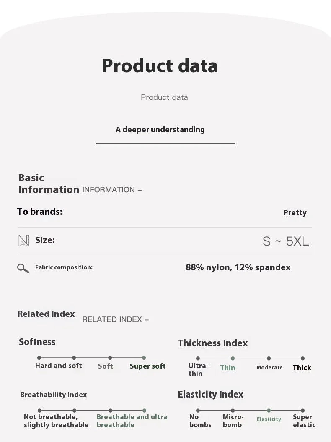This screenshot has width=331, height=442.
Task: Click the ruler icon beside Size
Action: (x=24, y=241)
